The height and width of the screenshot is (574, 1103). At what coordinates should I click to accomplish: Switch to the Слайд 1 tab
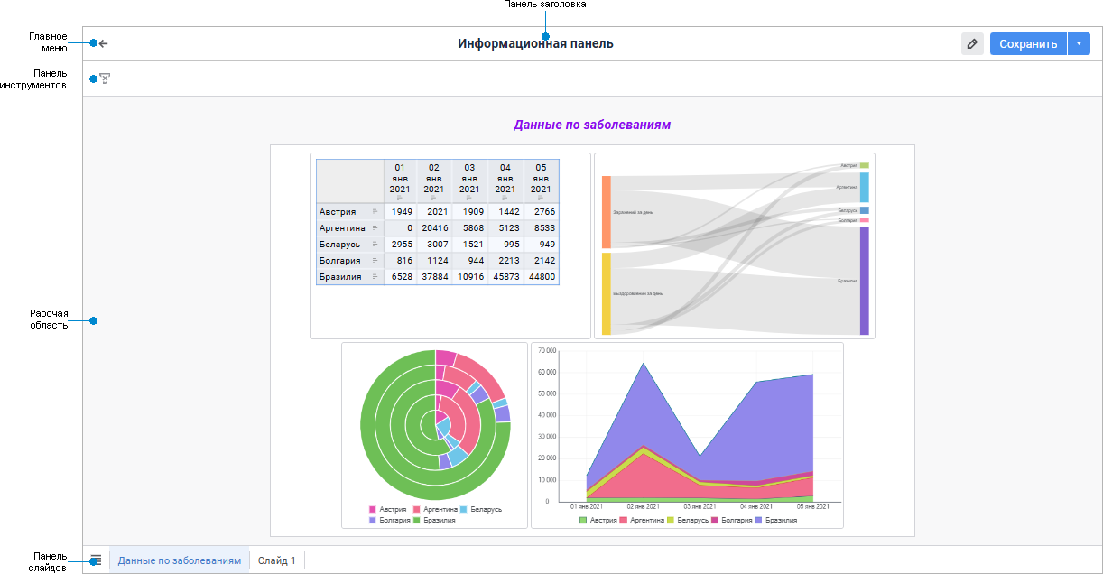click(276, 560)
